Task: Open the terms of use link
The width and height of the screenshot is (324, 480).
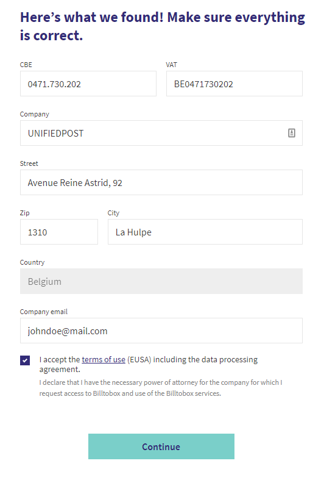Action: 104,359
